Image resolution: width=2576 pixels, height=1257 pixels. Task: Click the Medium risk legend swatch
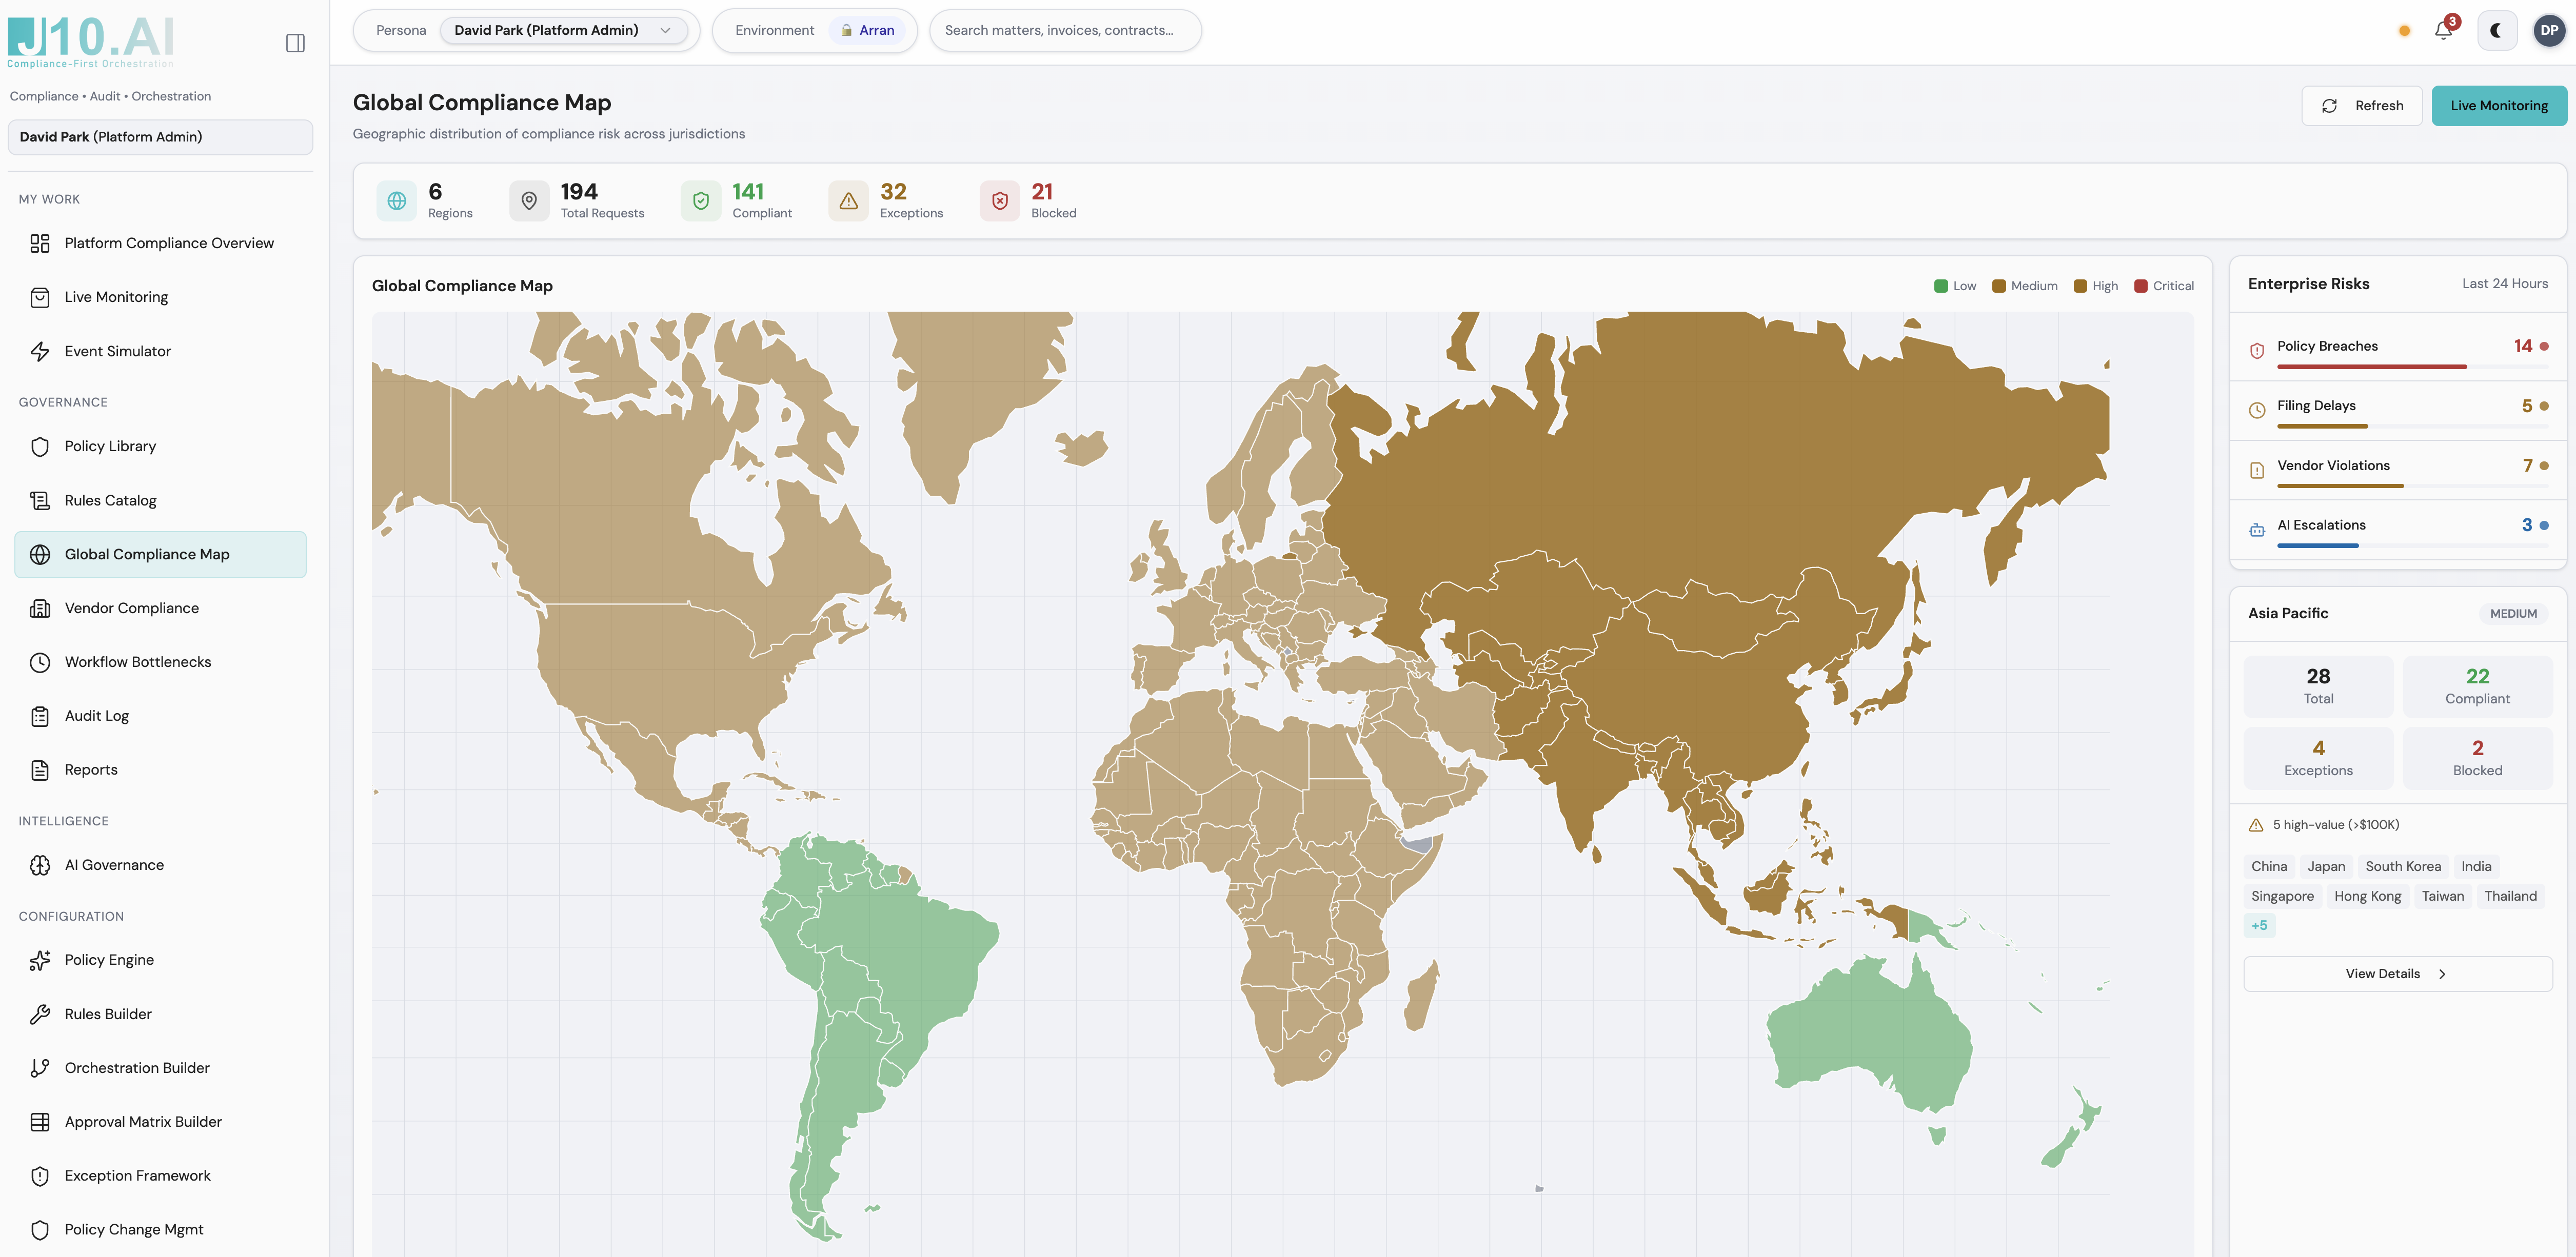click(1998, 286)
